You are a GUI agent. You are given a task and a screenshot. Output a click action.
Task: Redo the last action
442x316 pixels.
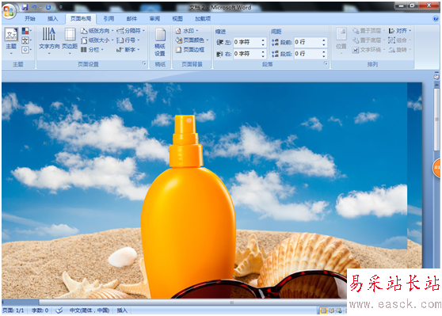click(48, 7)
